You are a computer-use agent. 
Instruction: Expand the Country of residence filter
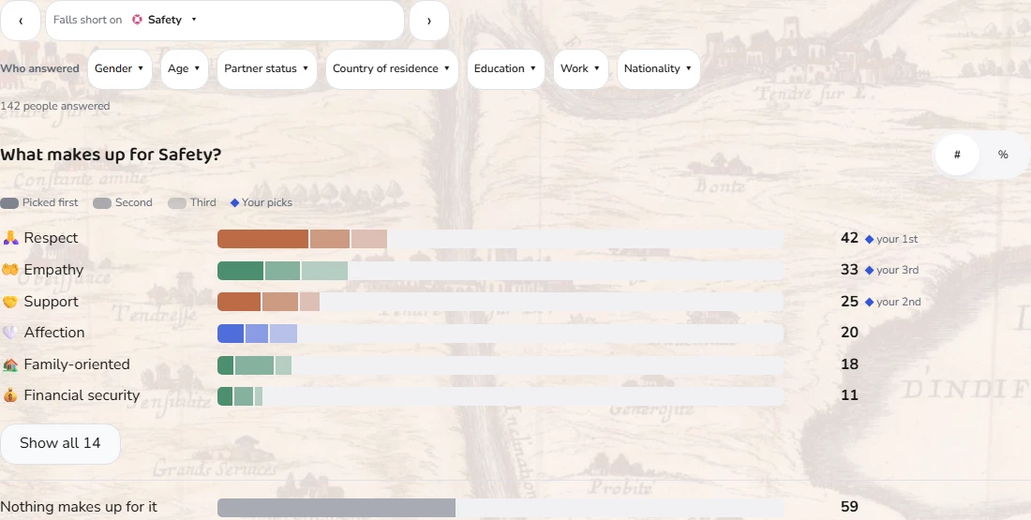pos(392,69)
